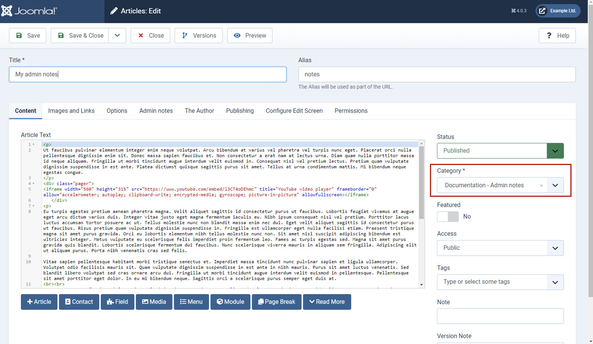Viewport: 593px width, 344px height.
Task: Click the Example Ltd. site link
Action: [x=558, y=11]
